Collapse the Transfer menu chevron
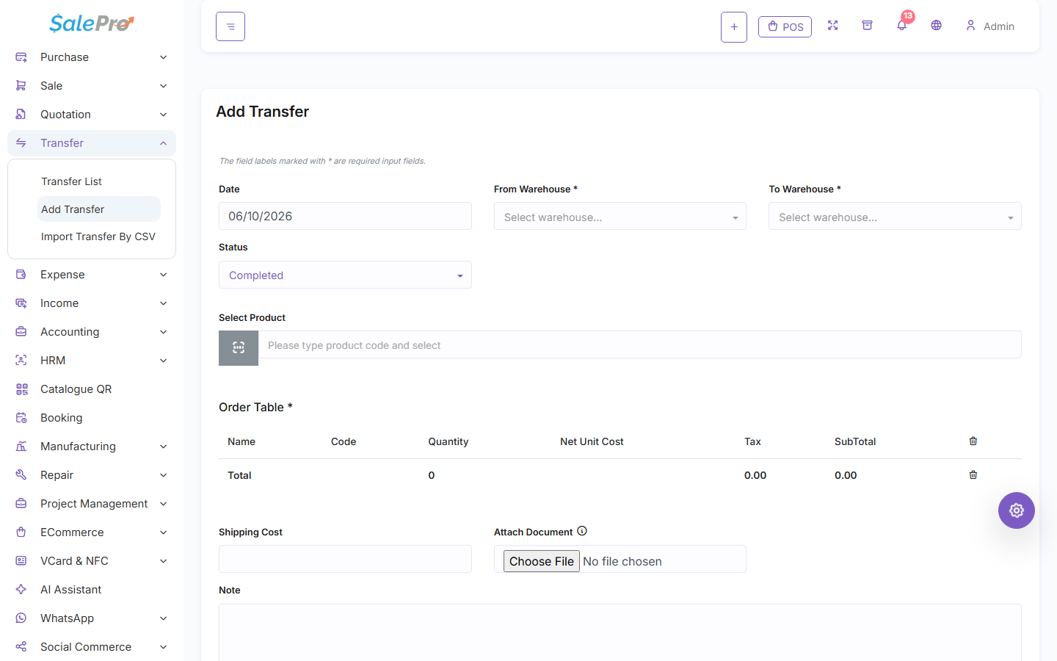Viewport: 1057px width, 661px height. coord(164,143)
